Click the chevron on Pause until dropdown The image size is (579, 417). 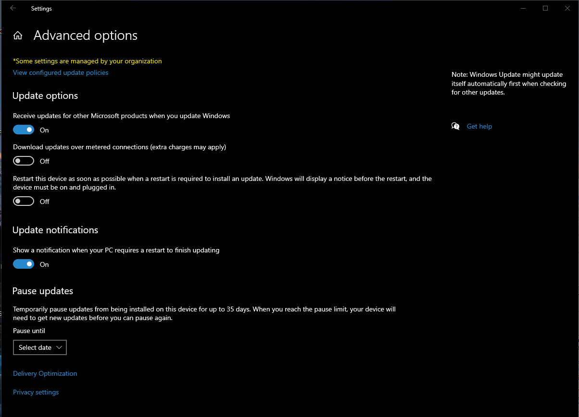point(59,347)
